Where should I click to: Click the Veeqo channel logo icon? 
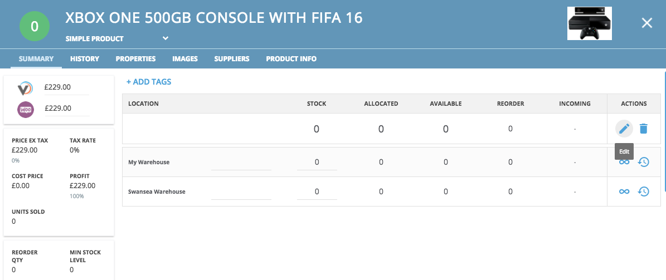25,89
